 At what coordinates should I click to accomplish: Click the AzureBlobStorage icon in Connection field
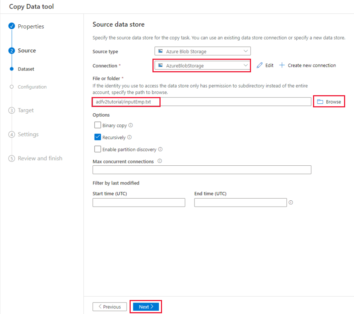click(x=160, y=65)
